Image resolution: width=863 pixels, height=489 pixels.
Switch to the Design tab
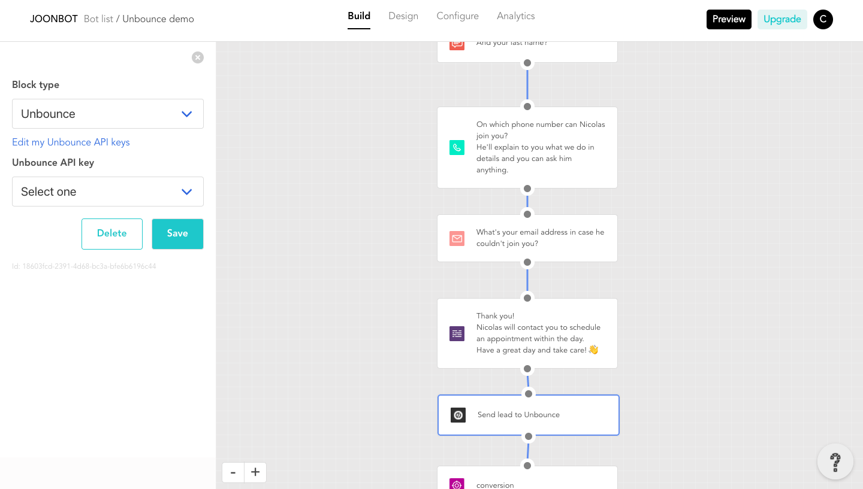click(x=403, y=16)
